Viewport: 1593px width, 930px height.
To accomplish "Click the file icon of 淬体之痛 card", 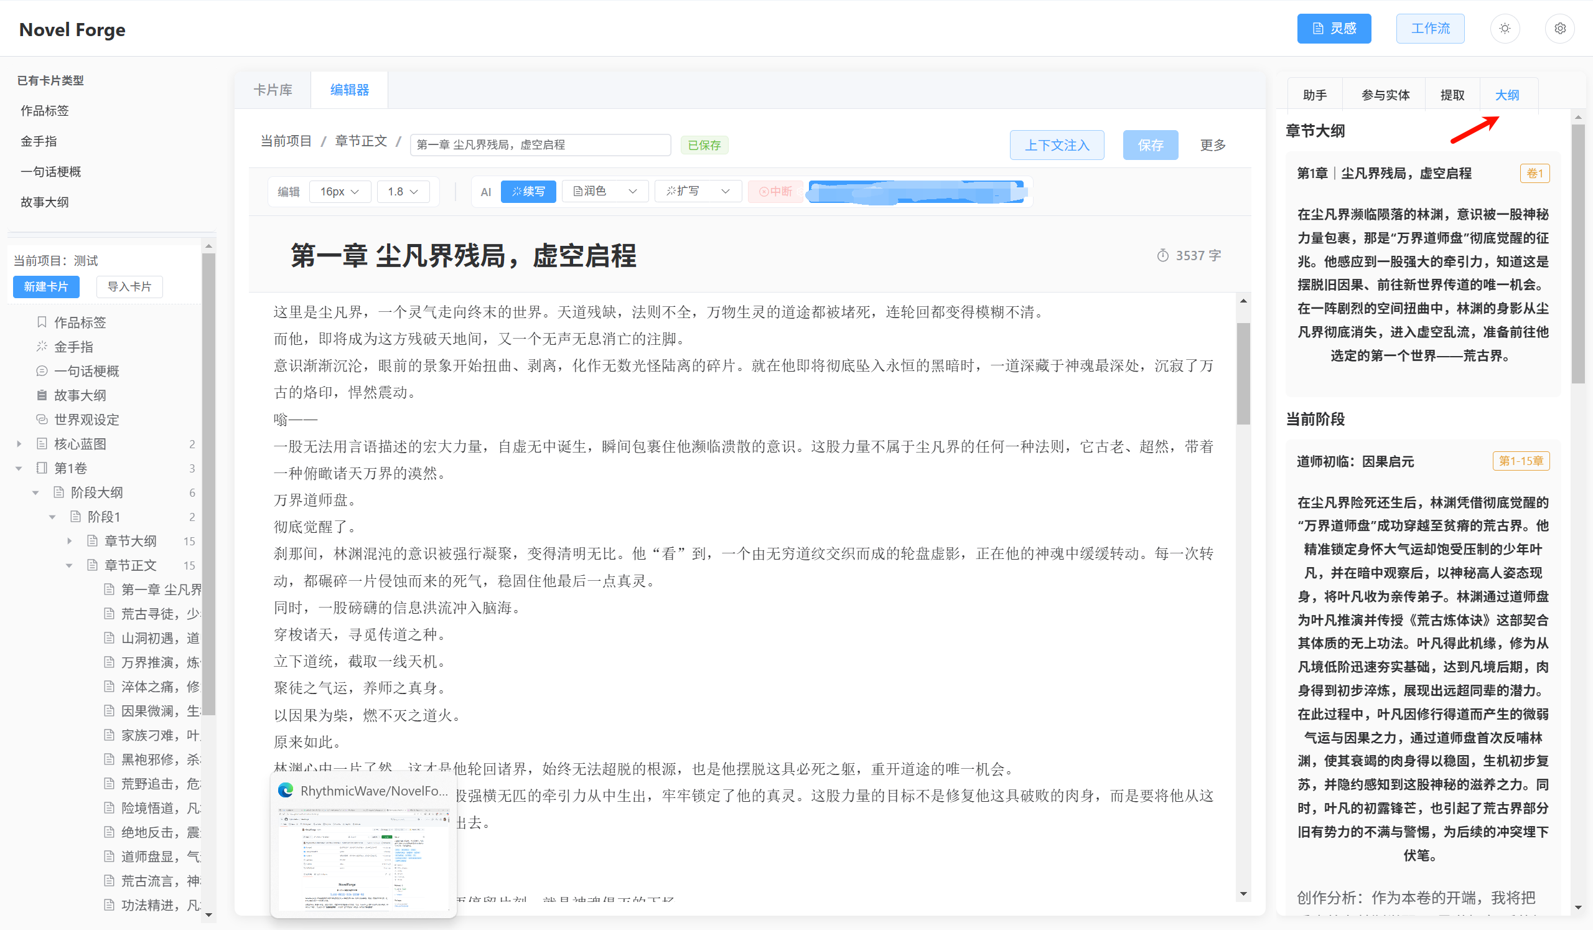I will [110, 686].
